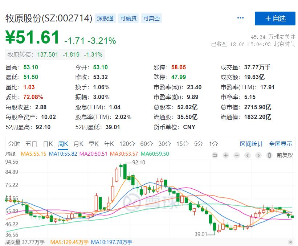
Task: Move chart left with the back chevron
Action: coord(248,155)
